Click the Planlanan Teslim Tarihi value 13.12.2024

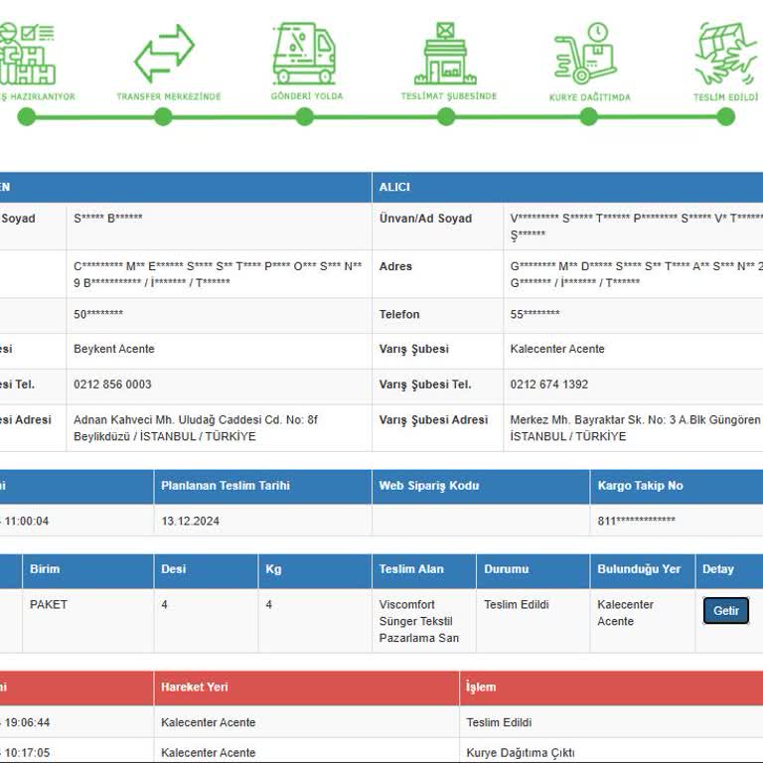click(x=191, y=522)
